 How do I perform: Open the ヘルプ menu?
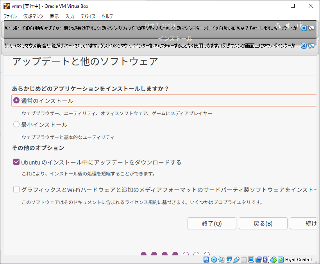107,16
